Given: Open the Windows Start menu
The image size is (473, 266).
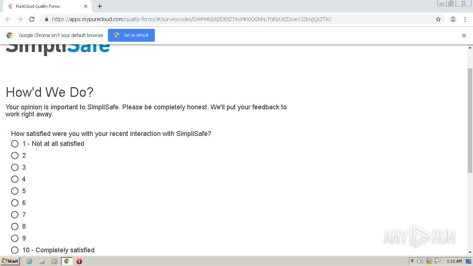Looking at the screenshot, I should pyautogui.click(x=10, y=261).
